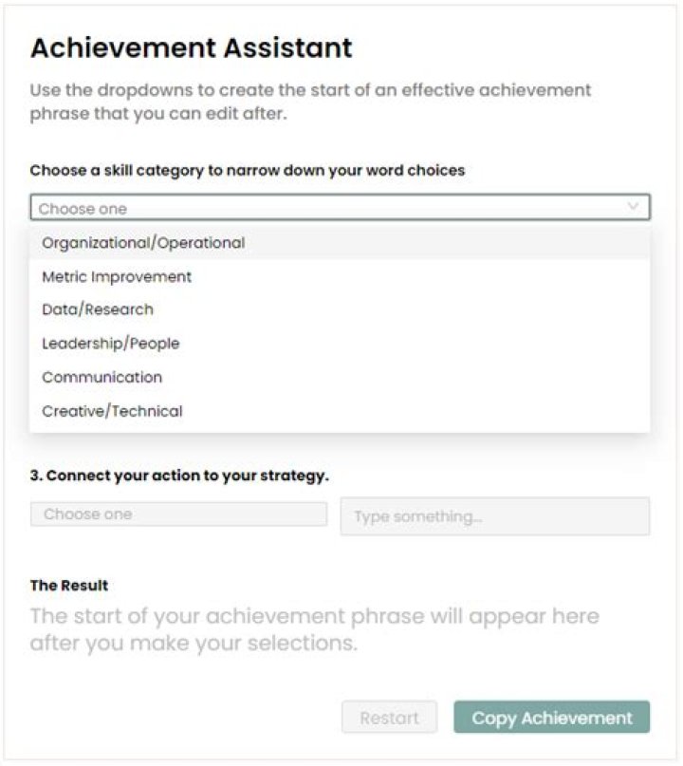Choose the Communication category option

pyautogui.click(x=102, y=377)
